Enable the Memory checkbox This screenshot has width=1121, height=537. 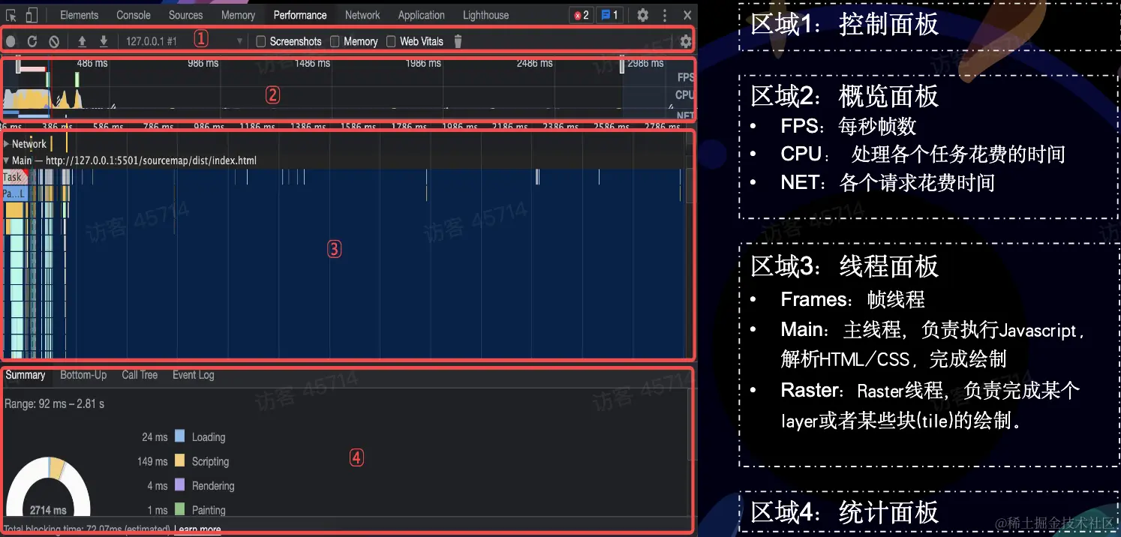(335, 42)
